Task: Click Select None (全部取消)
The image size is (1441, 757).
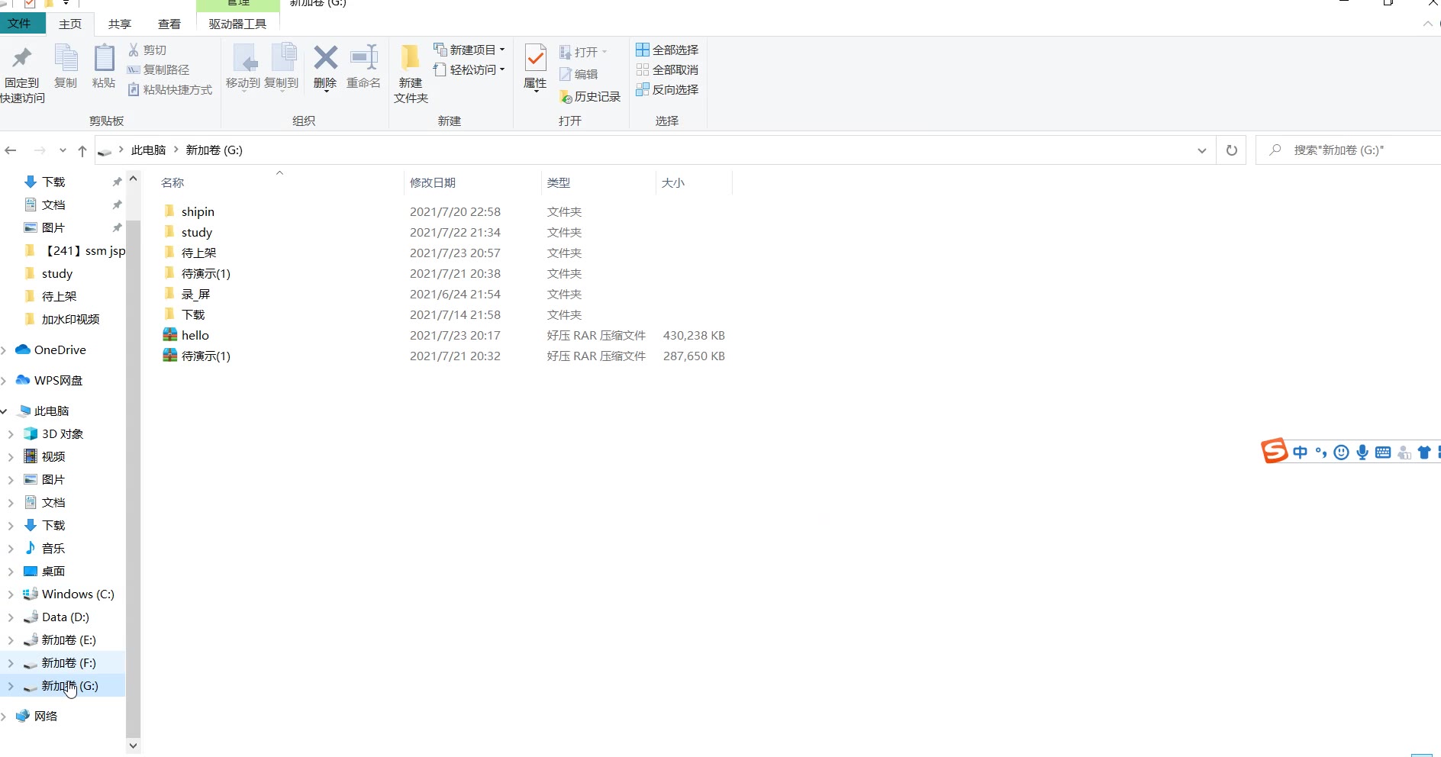Action: pos(667,69)
